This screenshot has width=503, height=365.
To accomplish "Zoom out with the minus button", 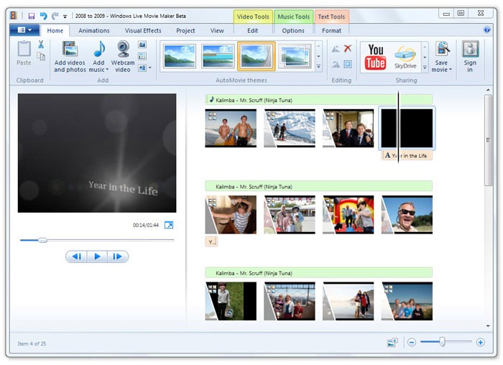I will pyautogui.click(x=412, y=343).
